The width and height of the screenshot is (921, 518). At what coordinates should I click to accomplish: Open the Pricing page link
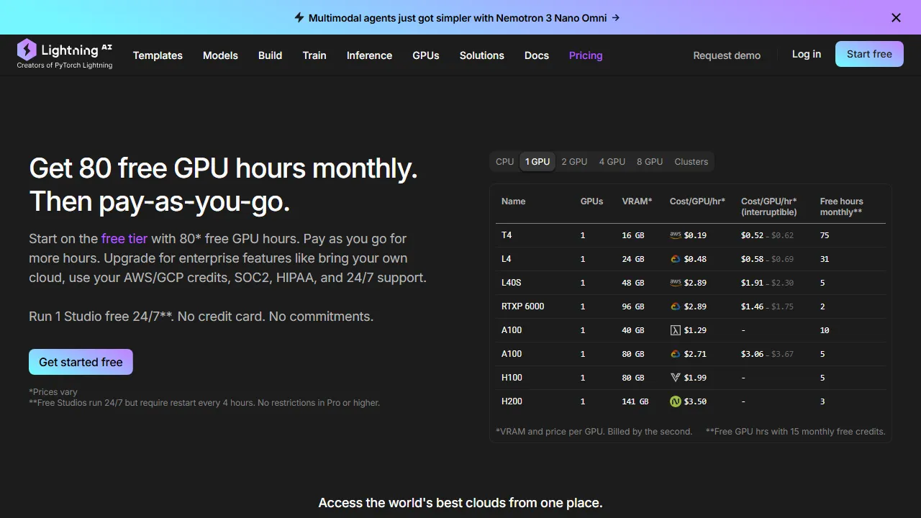pos(586,55)
